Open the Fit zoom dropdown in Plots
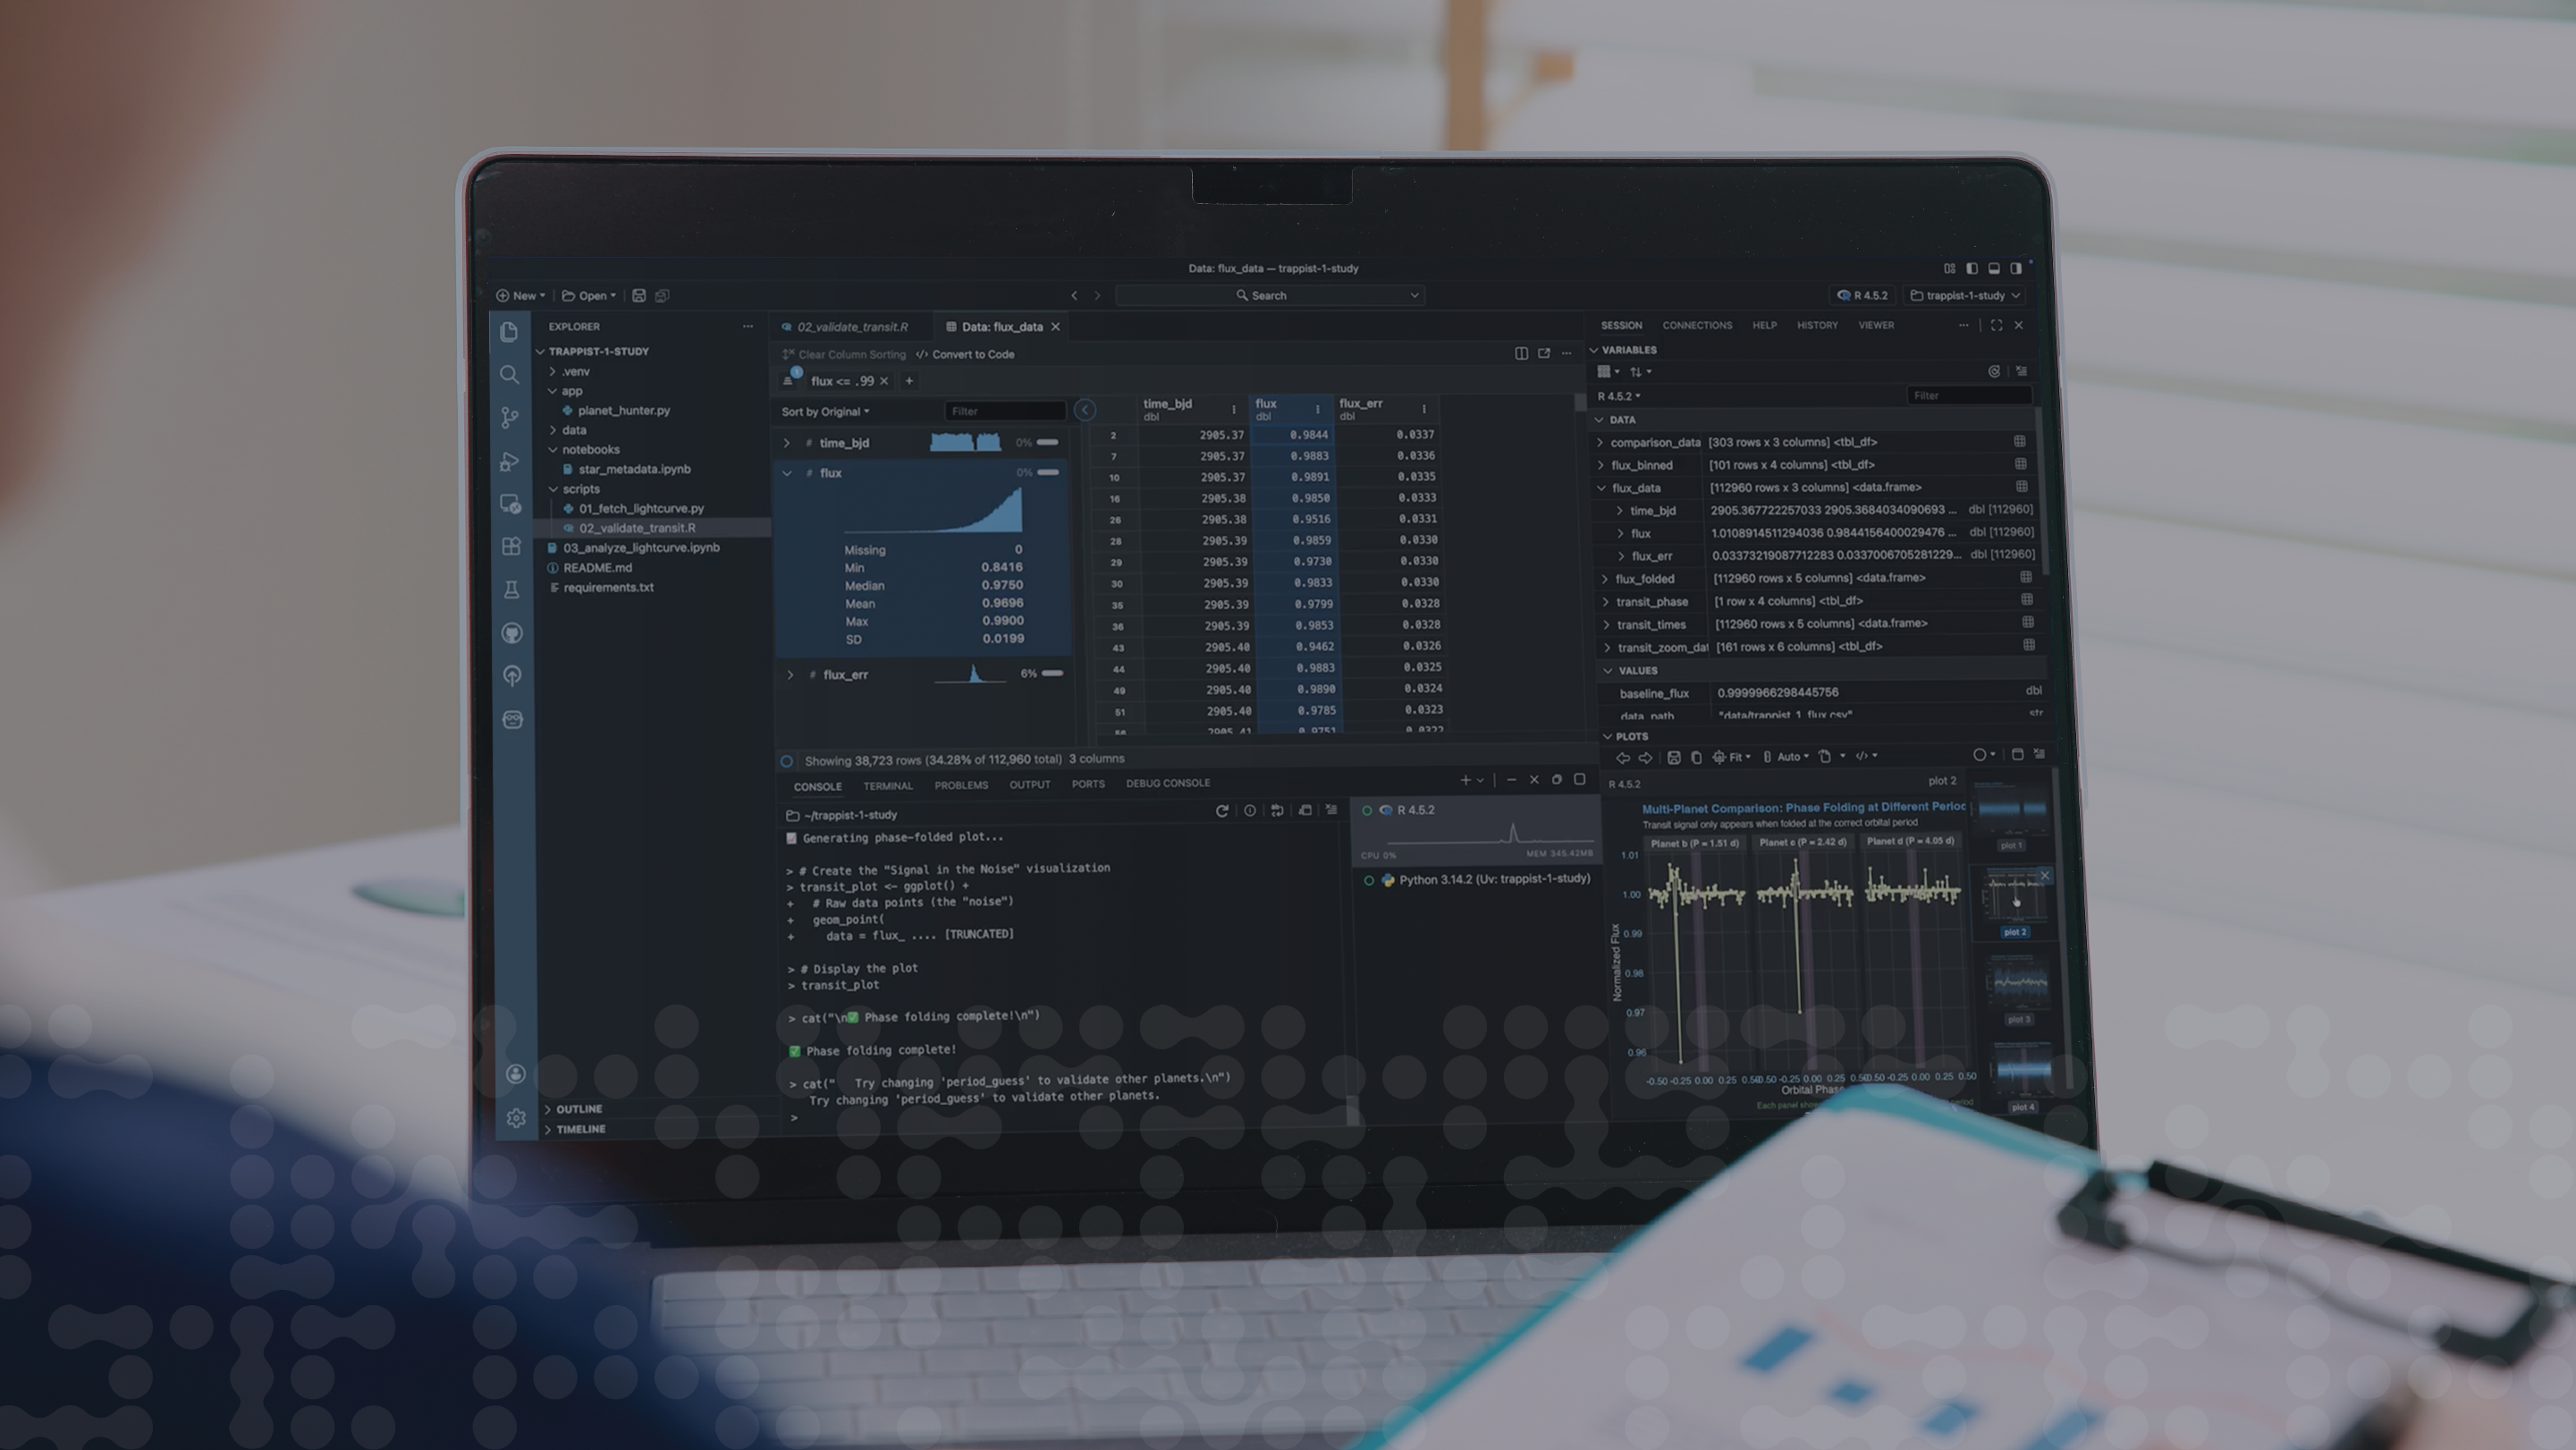2576x1450 pixels. (x=1733, y=757)
